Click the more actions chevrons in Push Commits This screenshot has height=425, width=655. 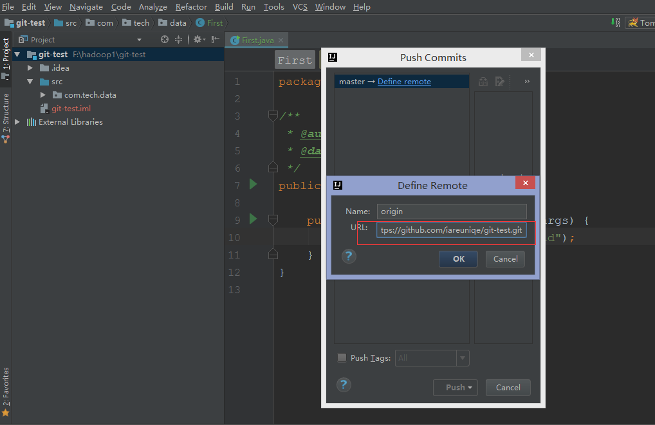pos(527,82)
